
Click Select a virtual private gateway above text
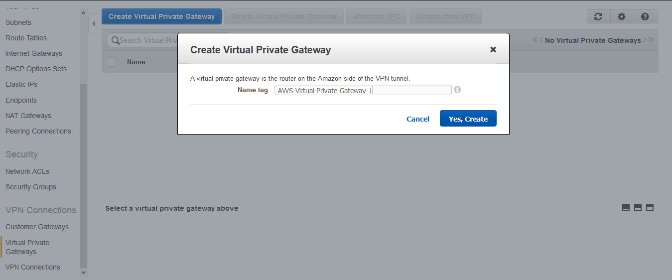coord(172,208)
